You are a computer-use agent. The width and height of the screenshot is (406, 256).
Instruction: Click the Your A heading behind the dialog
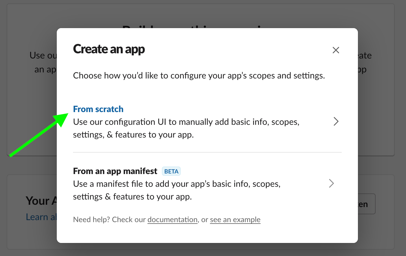click(41, 201)
